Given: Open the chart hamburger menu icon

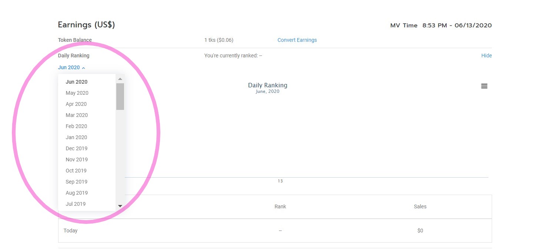Looking at the screenshot, I should tap(484, 86).
